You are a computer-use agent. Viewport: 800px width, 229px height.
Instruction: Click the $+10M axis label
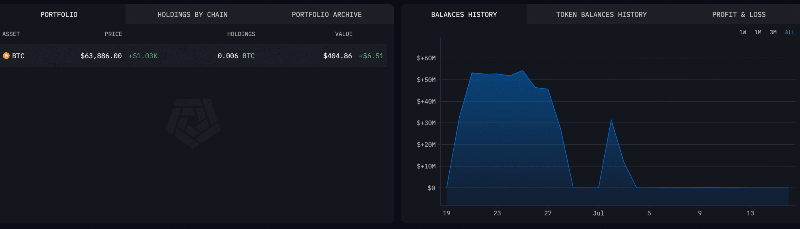pyautogui.click(x=426, y=166)
